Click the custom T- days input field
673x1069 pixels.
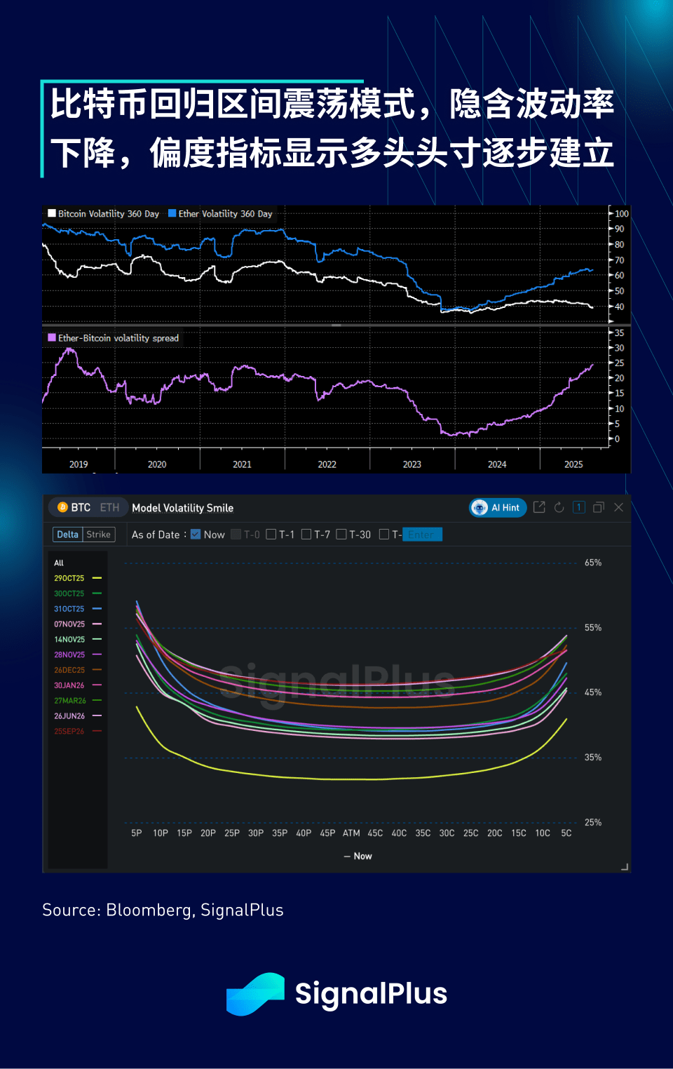(422, 534)
